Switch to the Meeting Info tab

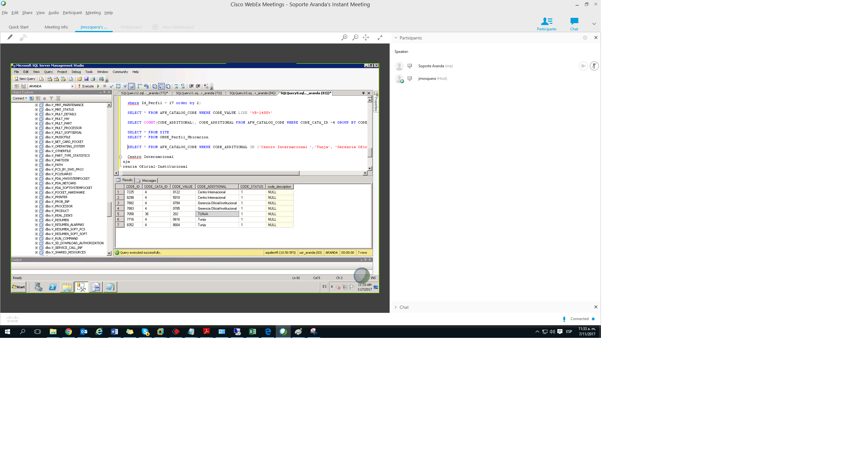(x=56, y=27)
